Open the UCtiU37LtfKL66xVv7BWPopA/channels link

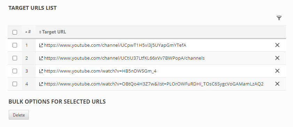tap(124, 58)
